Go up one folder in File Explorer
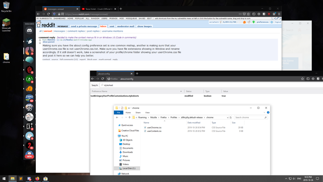 (129, 117)
